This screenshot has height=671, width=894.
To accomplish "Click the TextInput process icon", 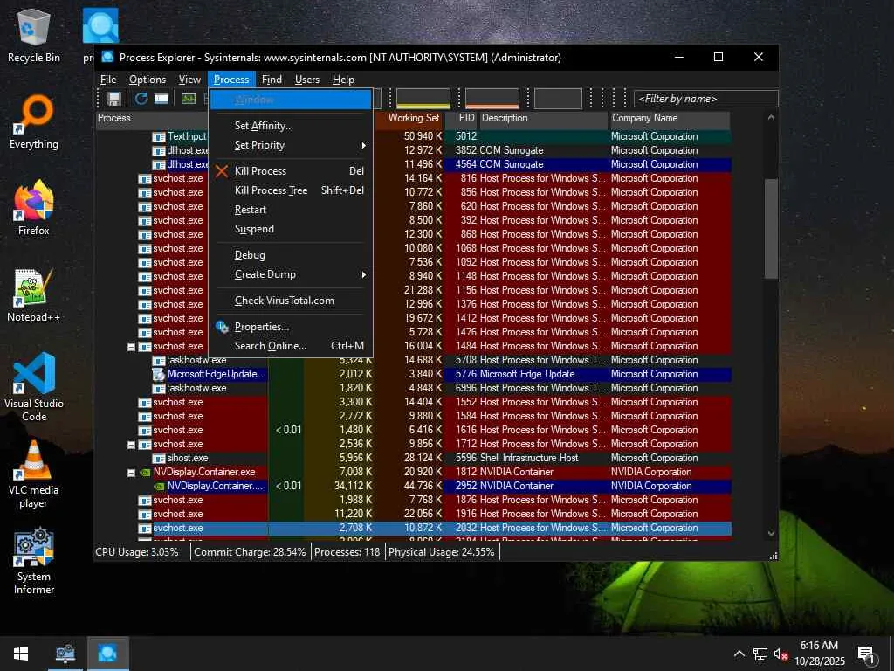I will (159, 137).
